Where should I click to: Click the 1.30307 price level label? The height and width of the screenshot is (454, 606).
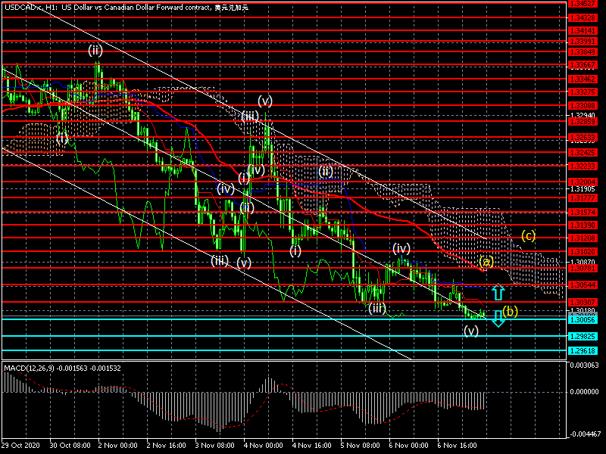pyautogui.click(x=583, y=302)
